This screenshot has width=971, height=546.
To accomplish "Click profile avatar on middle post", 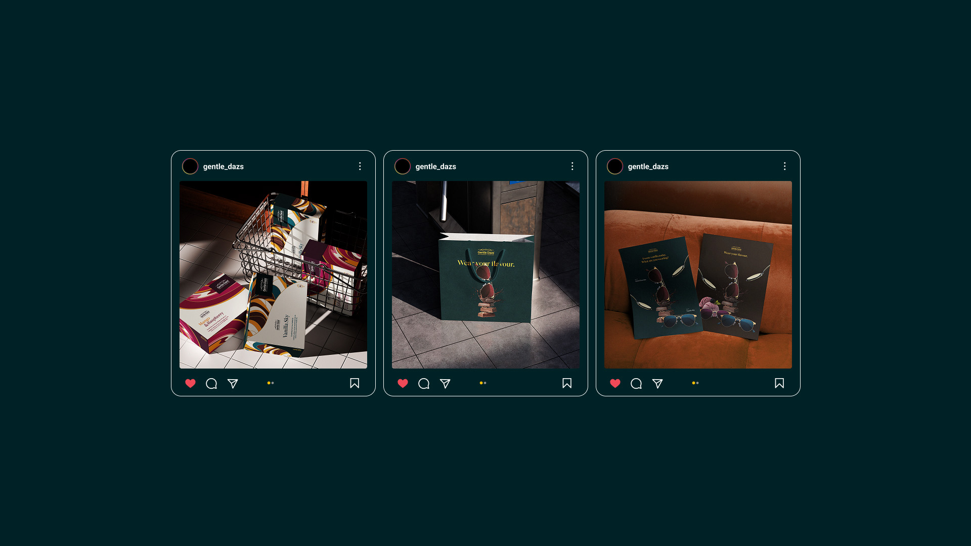I will (x=403, y=166).
